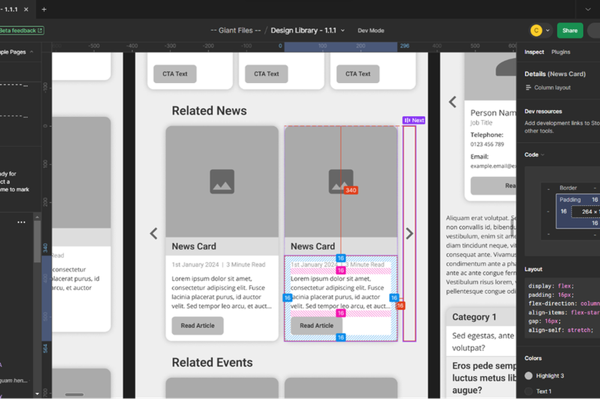Click the first News Card title text
The image size is (600, 400).
pos(194,247)
